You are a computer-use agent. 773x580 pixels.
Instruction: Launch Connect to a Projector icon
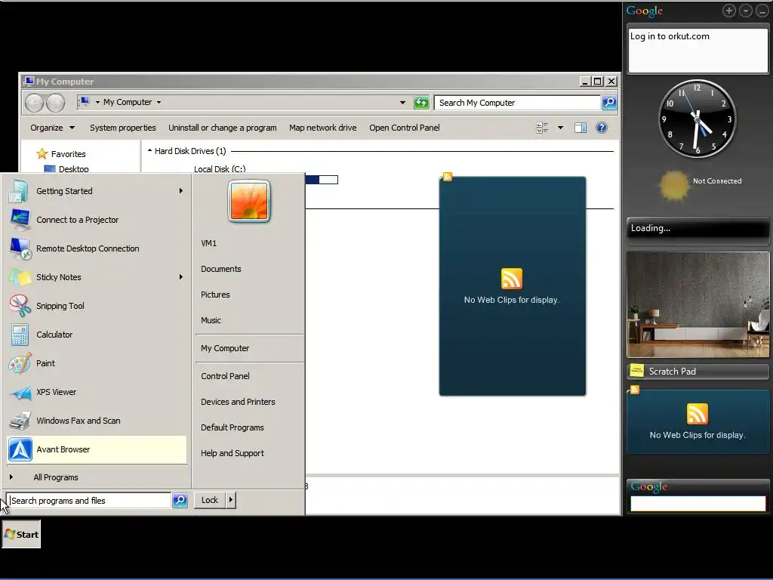pyautogui.click(x=20, y=220)
